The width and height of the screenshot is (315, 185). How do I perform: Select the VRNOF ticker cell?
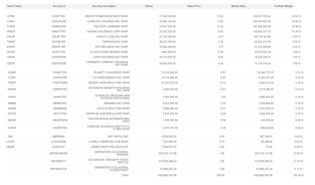[x=11, y=31]
